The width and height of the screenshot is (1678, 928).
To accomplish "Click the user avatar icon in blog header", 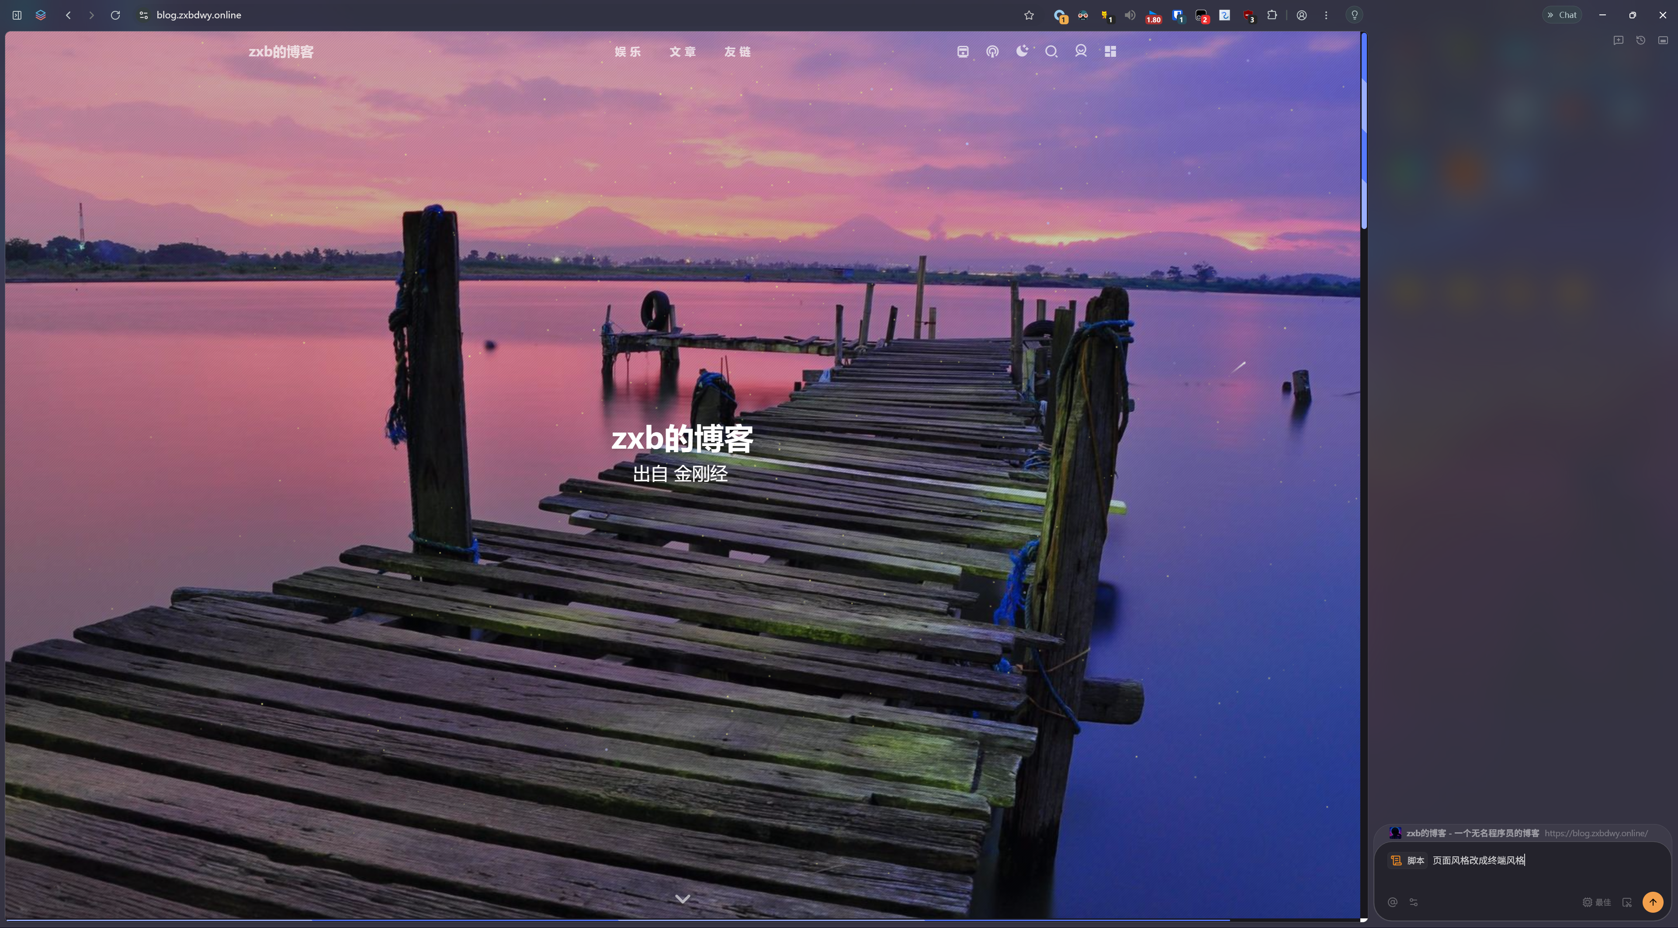I will [x=1082, y=51].
